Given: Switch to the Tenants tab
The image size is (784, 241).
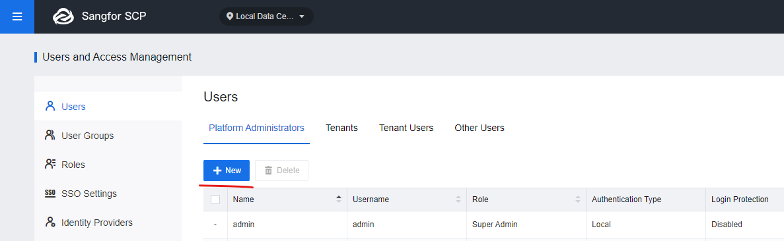Looking at the screenshot, I should click(x=341, y=128).
